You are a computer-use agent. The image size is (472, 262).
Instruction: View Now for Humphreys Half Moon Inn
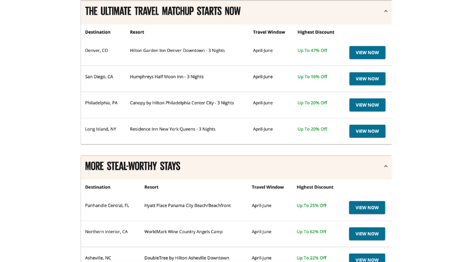click(x=367, y=79)
